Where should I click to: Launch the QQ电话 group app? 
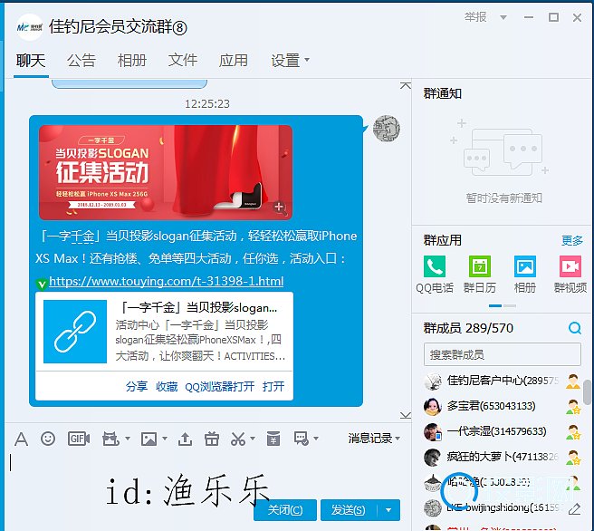coord(435,275)
